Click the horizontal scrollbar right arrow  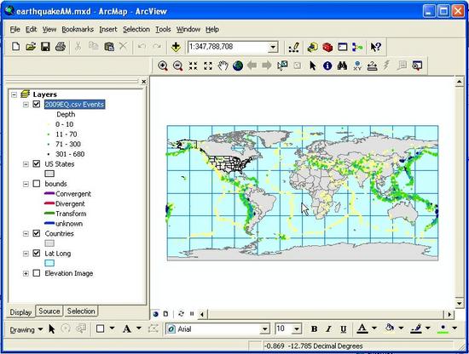(449, 314)
